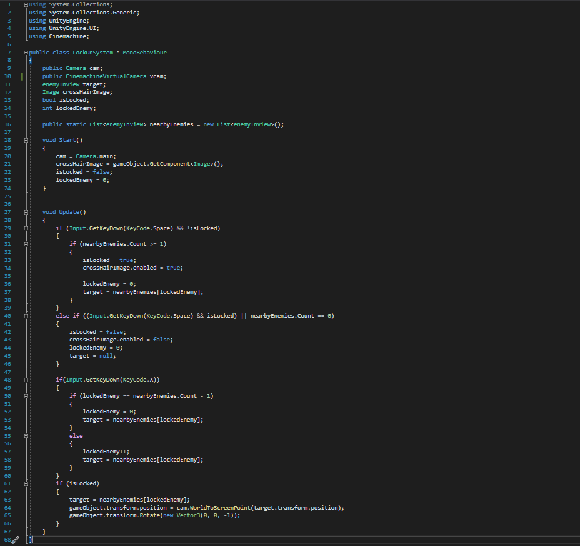Collapse the final if (isLocked) block
The image size is (580, 546).
pos(26,483)
